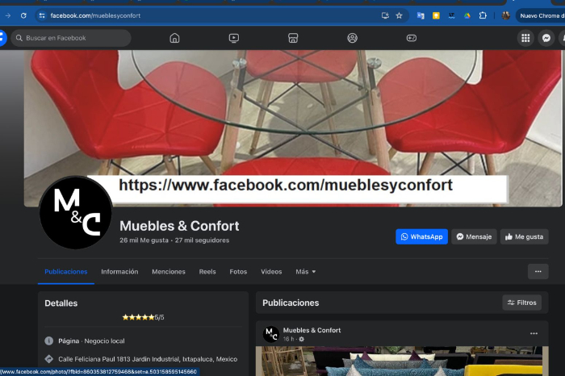
Task: Open the Filtros button for publications
Action: point(521,303)
